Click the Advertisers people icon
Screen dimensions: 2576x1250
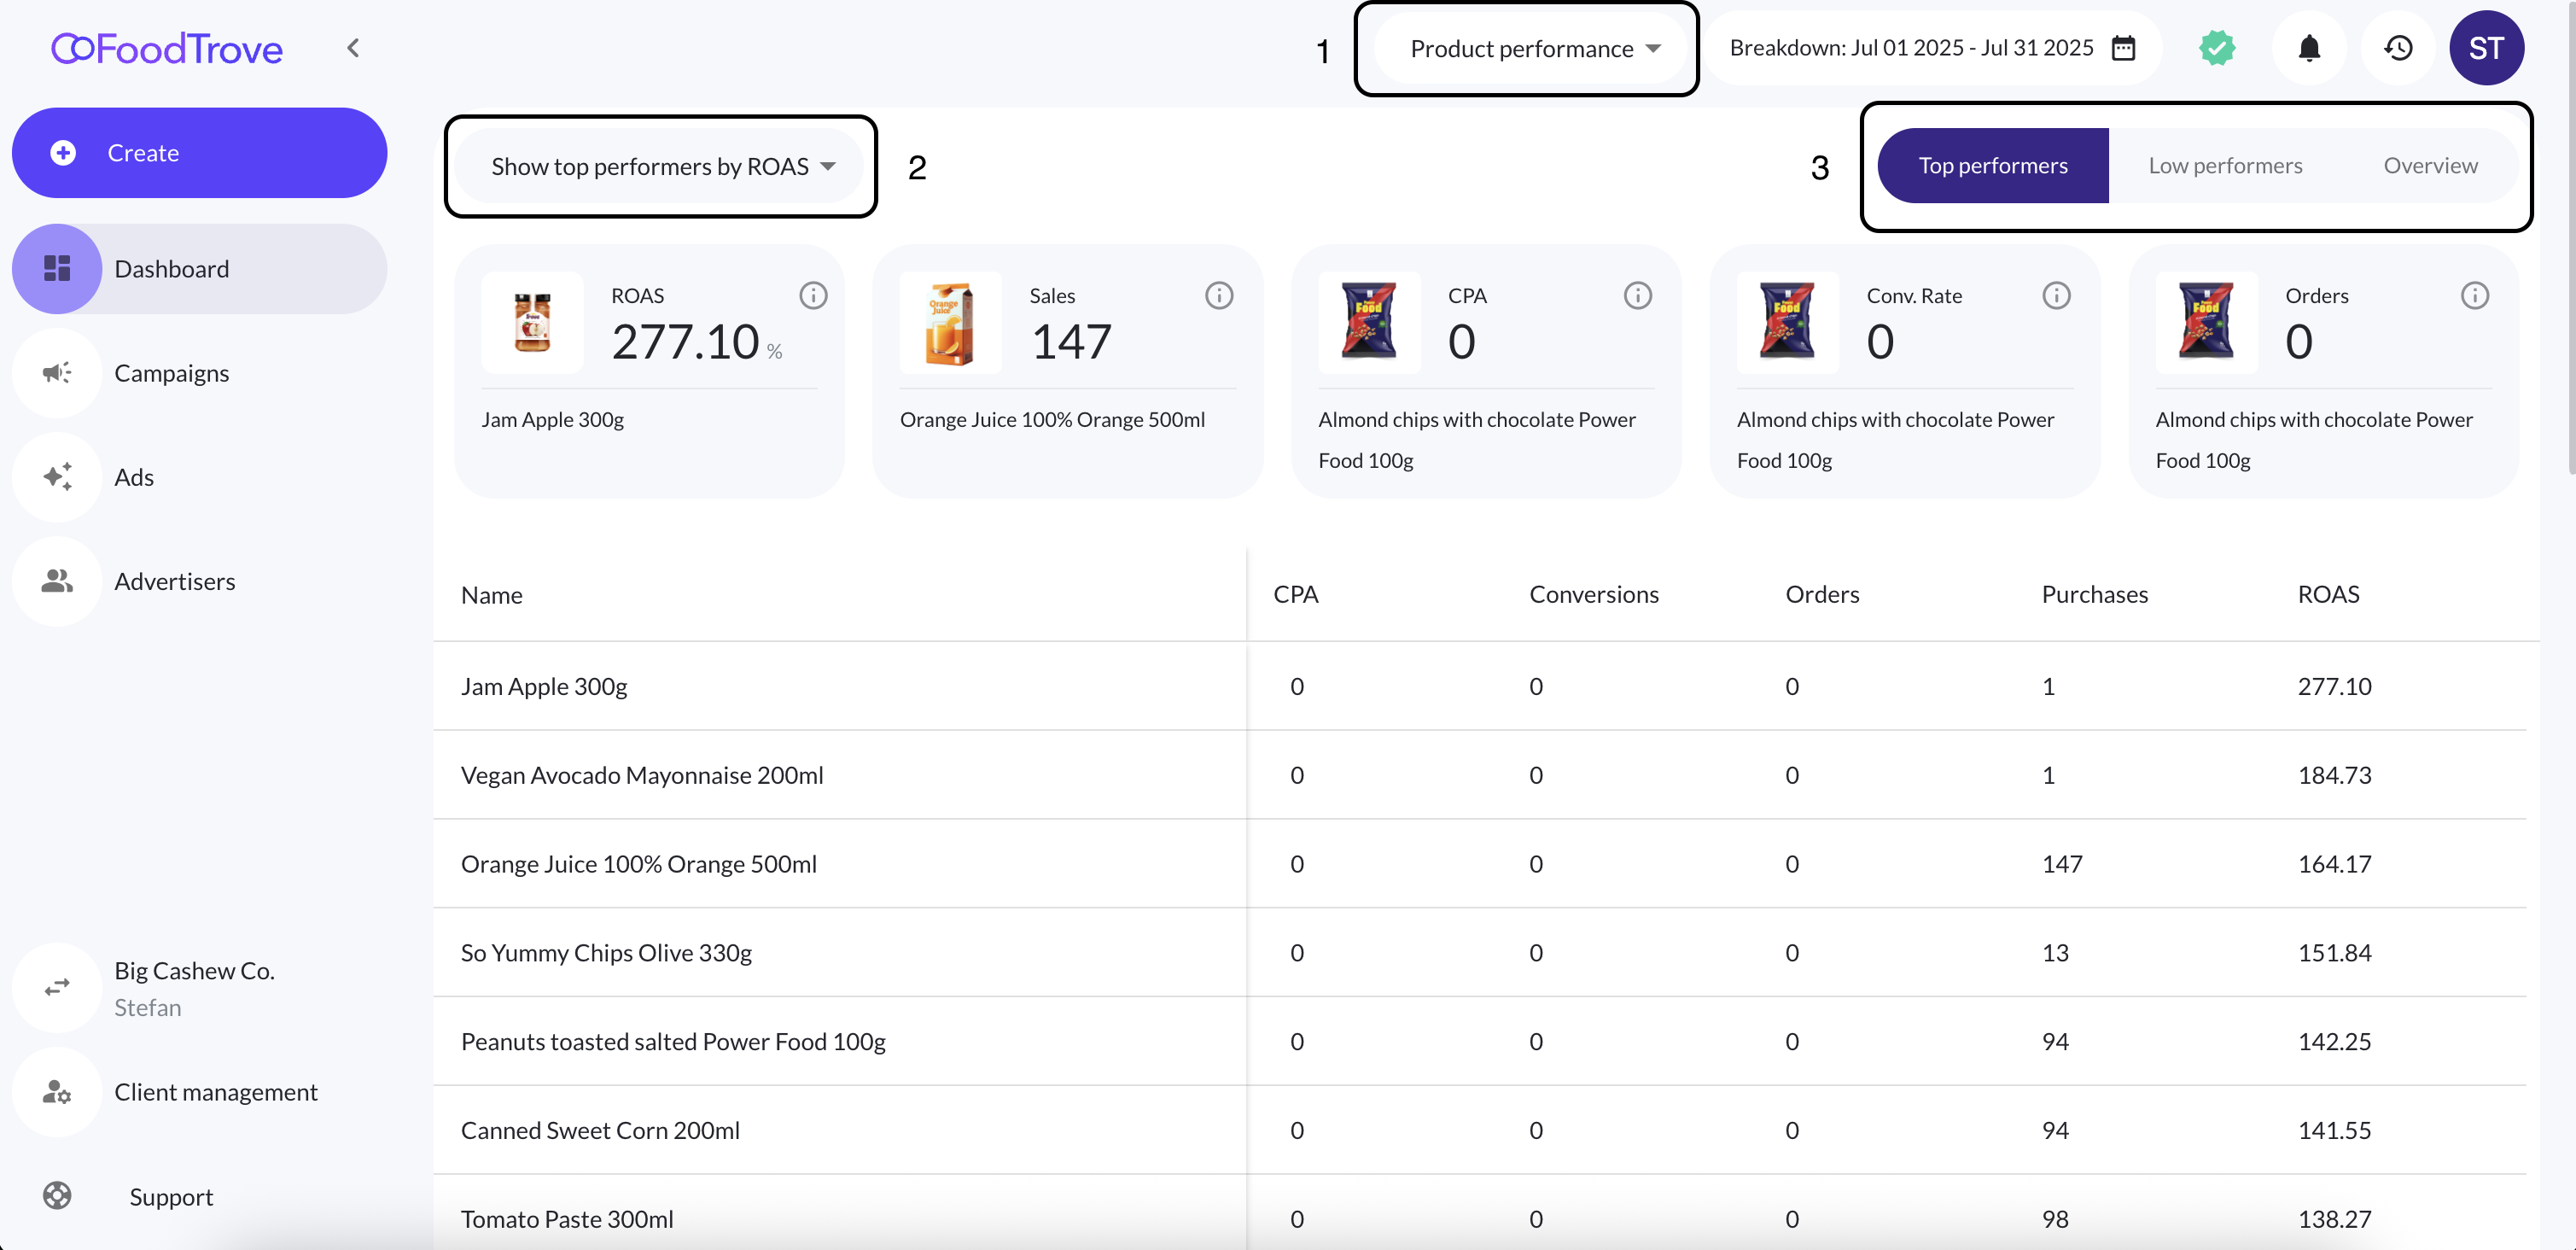pos(57,581)
